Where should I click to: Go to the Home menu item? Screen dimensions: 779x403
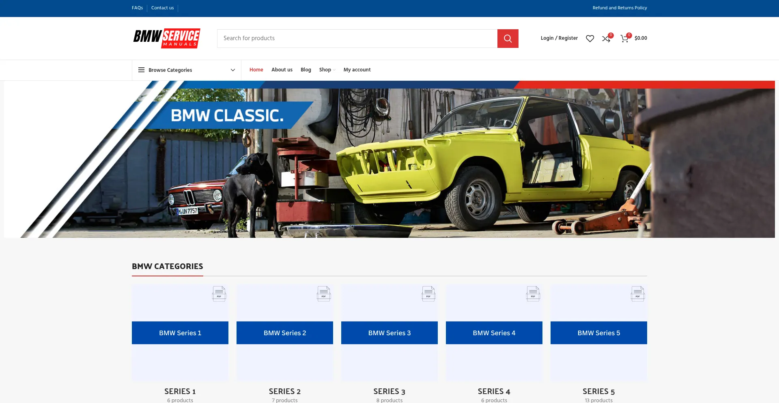pyautogui.click(x=256, y=70)
